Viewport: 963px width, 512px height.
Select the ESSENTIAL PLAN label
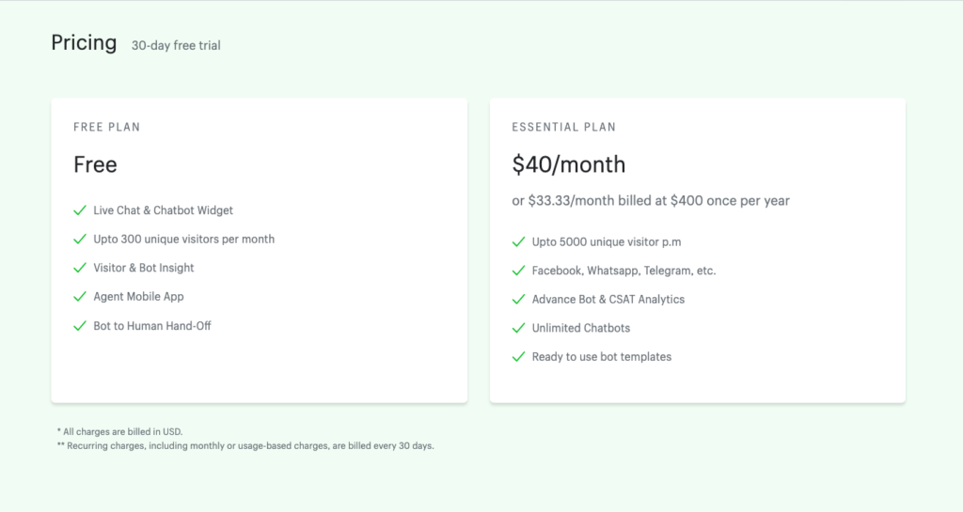(x=564, y=127)
